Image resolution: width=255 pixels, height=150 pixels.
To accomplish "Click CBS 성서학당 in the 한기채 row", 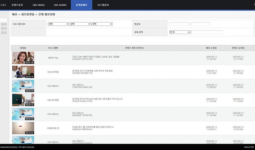I will (x=53, y=100).
